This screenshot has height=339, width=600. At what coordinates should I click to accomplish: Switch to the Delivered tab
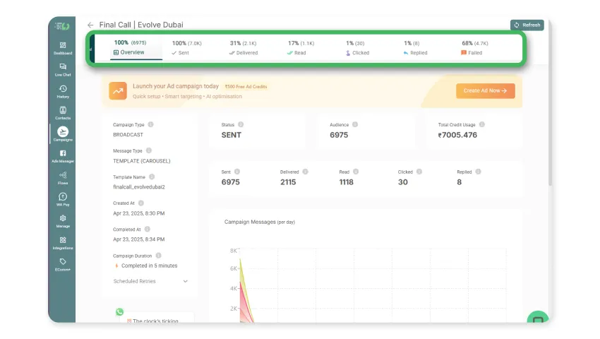click(244, 48)
